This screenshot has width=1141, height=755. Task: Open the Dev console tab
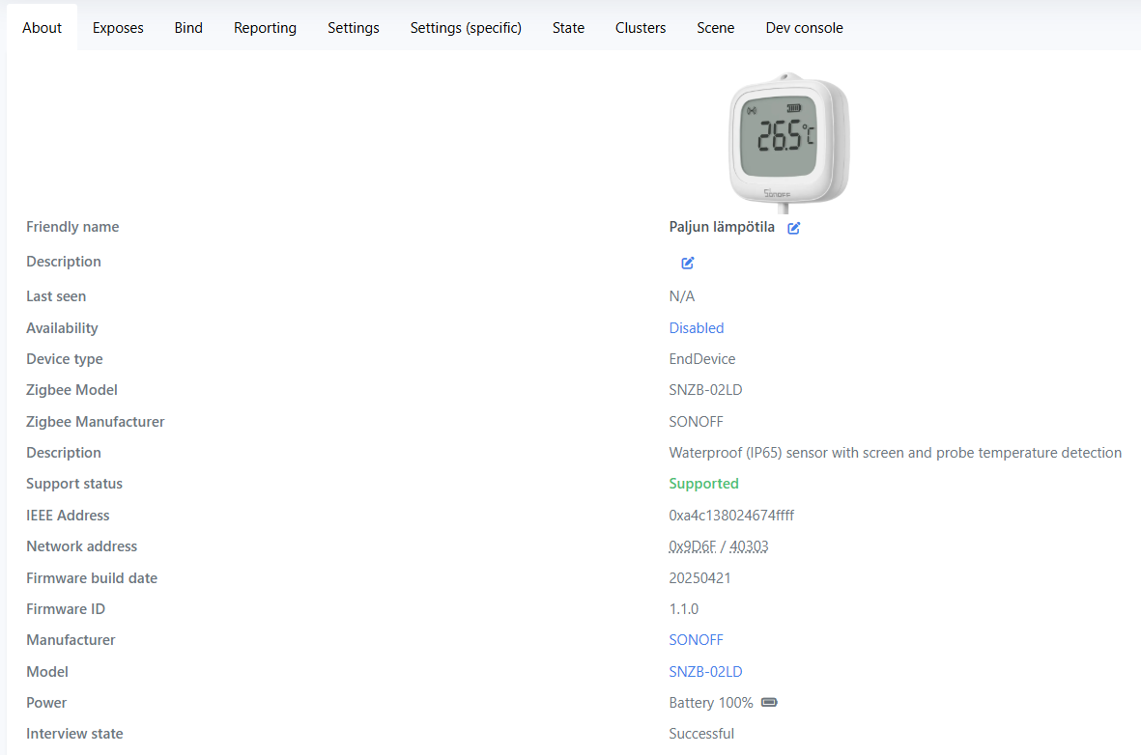click(x=804, y=28)
